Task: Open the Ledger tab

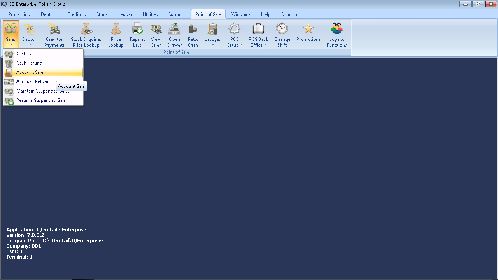Action: [125, 14]
